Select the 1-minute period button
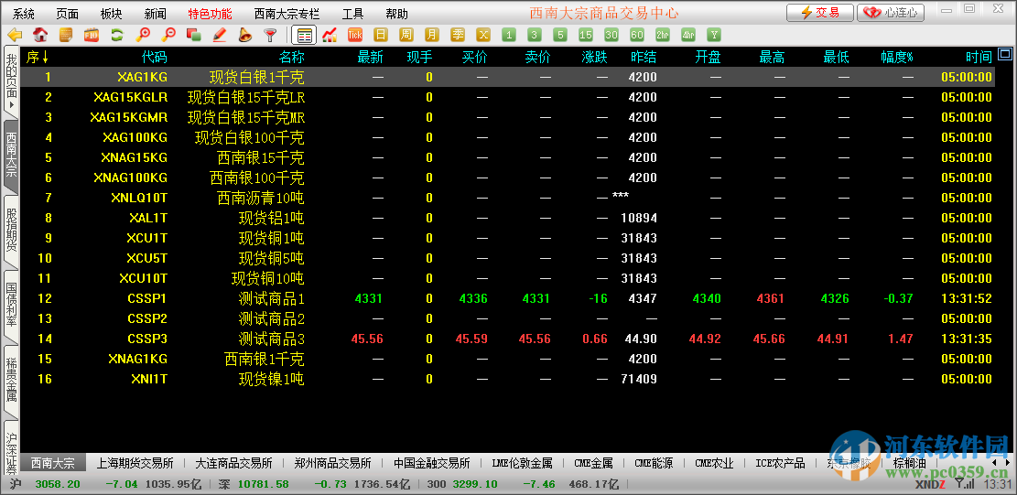 [x=509, y=35]
